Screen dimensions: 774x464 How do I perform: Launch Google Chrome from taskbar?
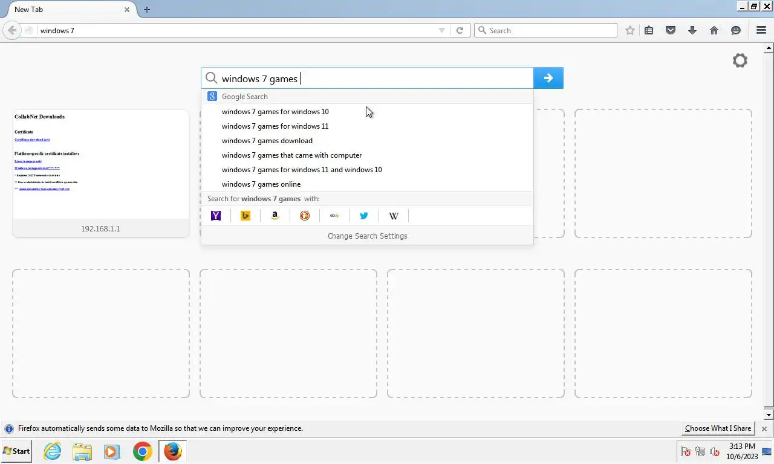pos(143,451)
